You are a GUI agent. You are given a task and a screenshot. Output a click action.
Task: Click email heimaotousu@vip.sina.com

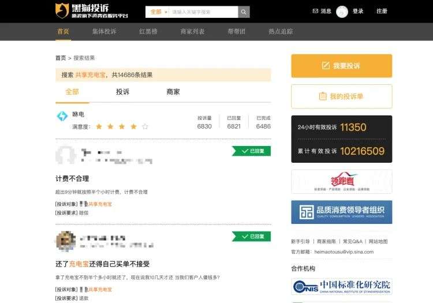(x=344, y=252)
